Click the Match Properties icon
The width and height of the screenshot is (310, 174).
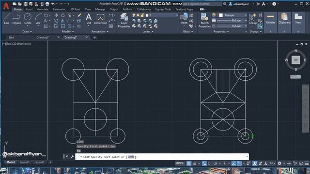204,20
